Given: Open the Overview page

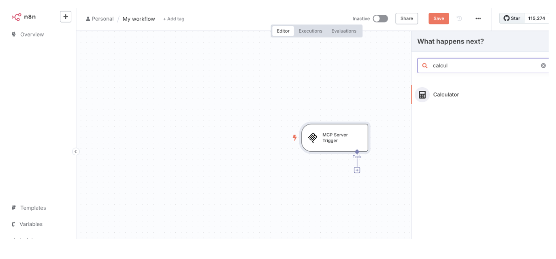Looking at the screenshot, I should [x=32, y=35].
